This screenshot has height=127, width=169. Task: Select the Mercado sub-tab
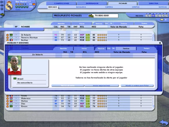(53, 7)
